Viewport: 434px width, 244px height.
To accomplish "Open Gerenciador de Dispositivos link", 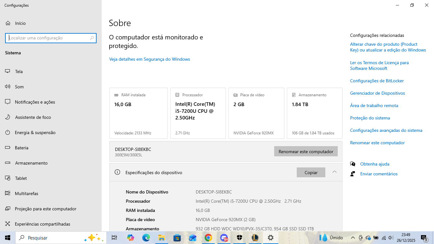I will (377, 93).
